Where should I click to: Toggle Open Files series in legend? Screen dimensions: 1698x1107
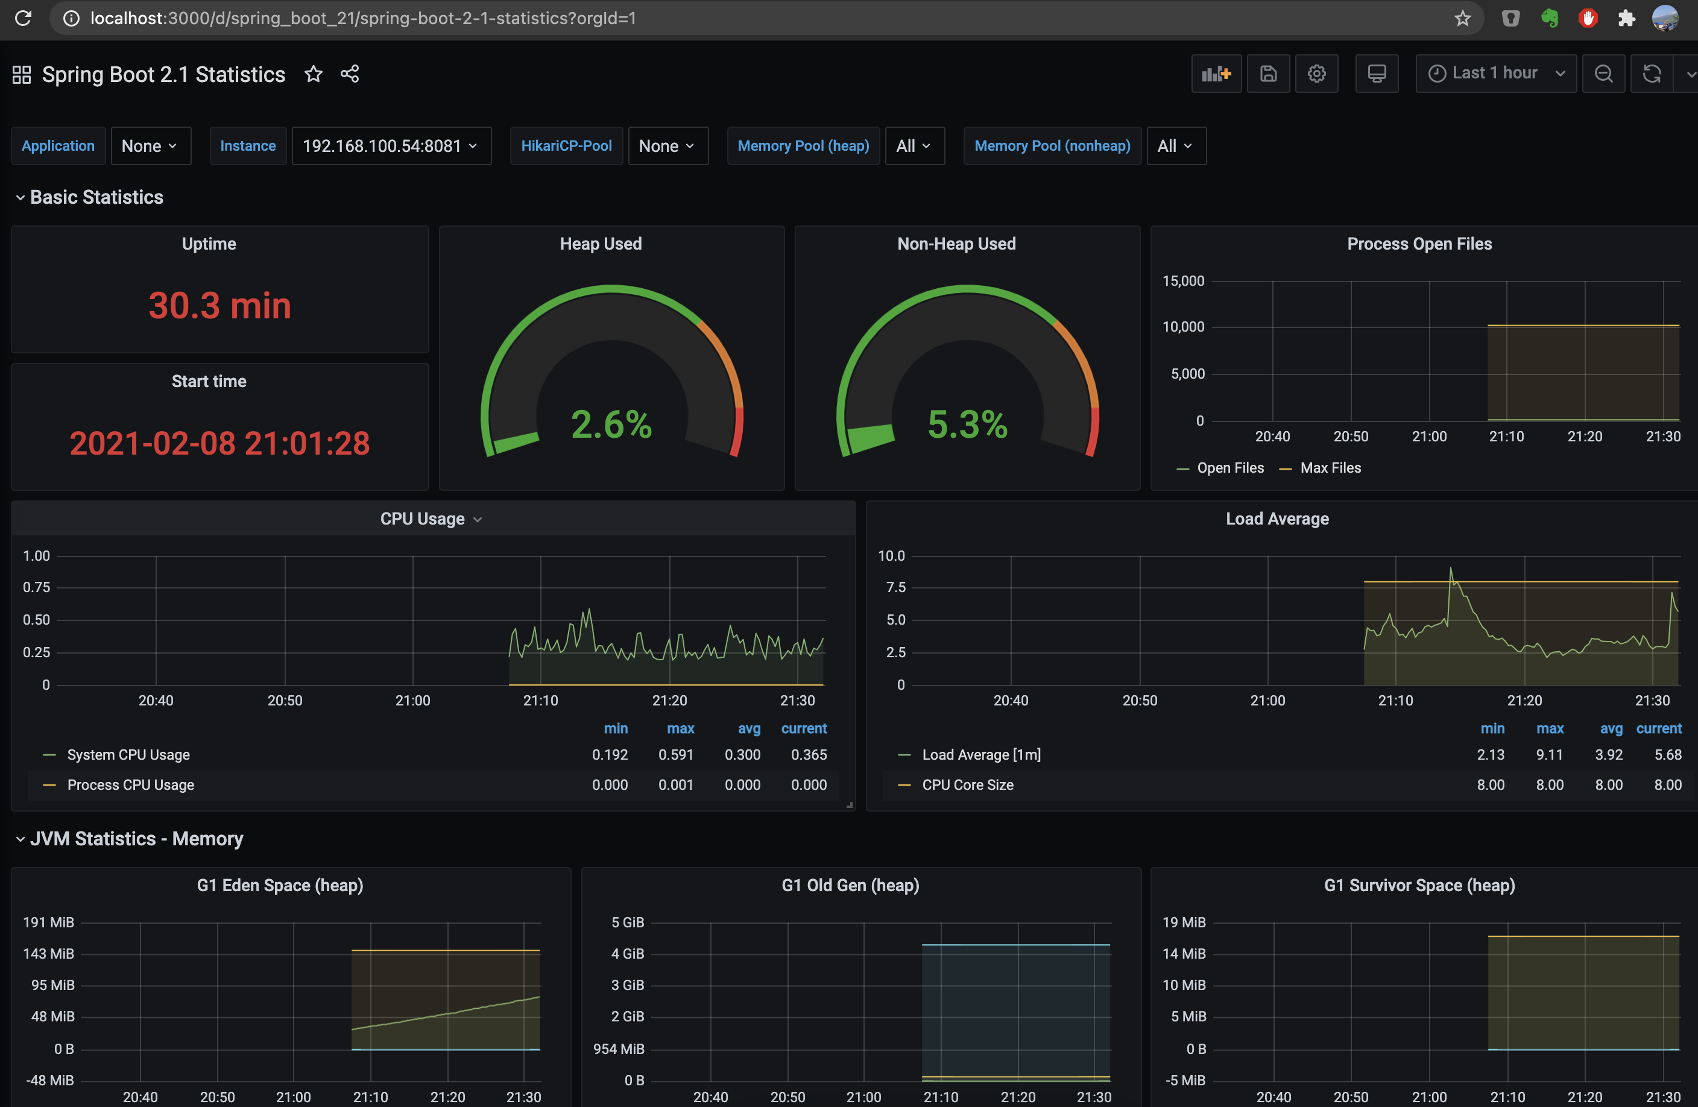coord(1230,468)
